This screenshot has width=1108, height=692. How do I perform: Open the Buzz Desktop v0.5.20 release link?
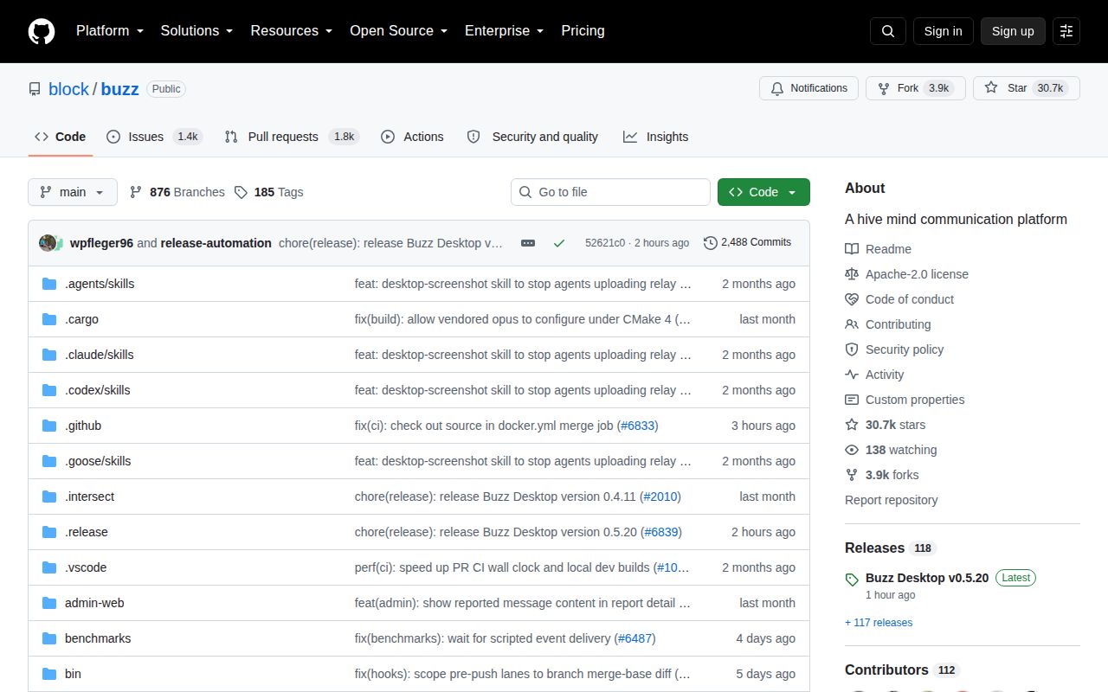coord(927,578)
